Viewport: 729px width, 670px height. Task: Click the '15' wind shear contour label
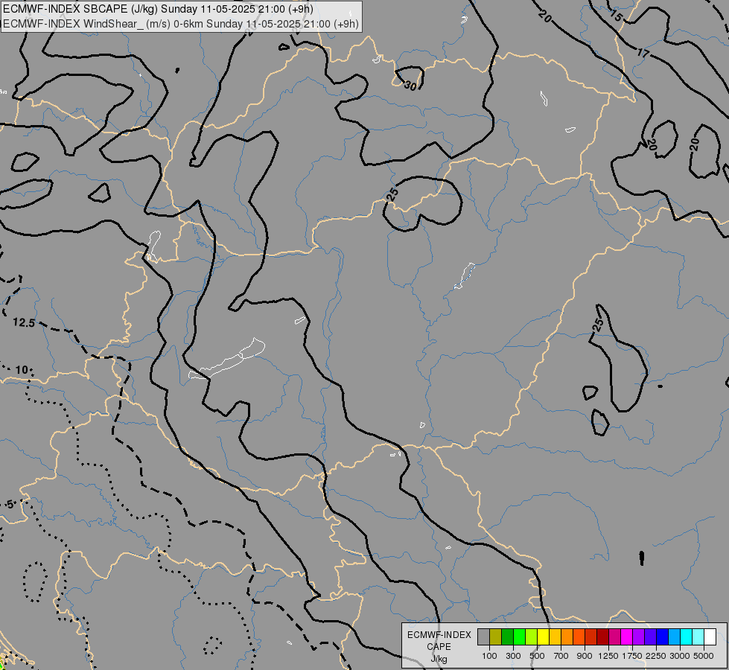(x=616, y=16)
